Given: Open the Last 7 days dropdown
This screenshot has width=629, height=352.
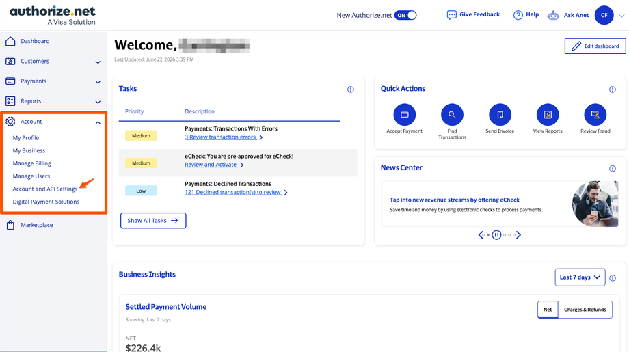Looking at the screenshot, I should [580, 277].
